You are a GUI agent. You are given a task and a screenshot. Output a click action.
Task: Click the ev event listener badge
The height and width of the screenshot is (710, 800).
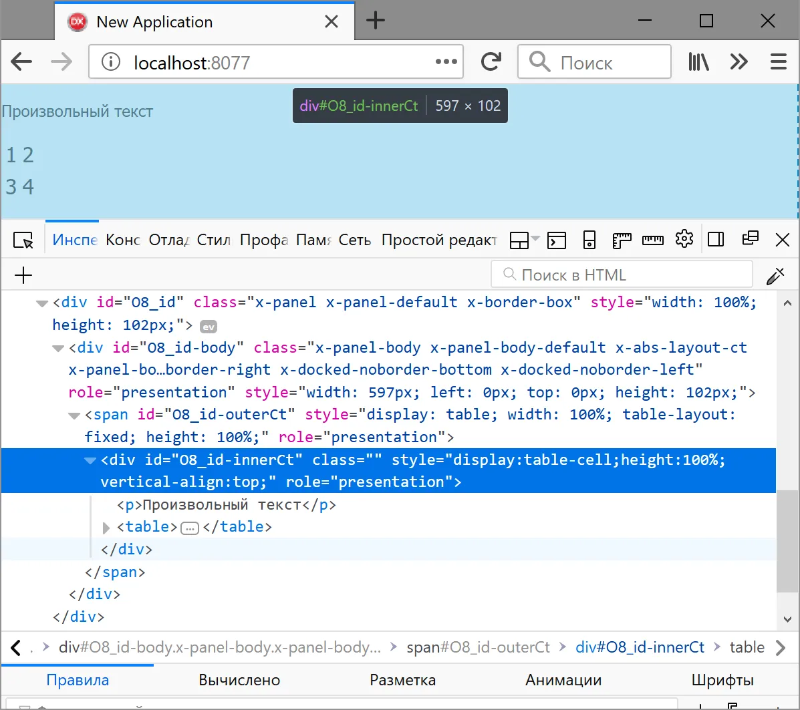(x=208, y=327)
